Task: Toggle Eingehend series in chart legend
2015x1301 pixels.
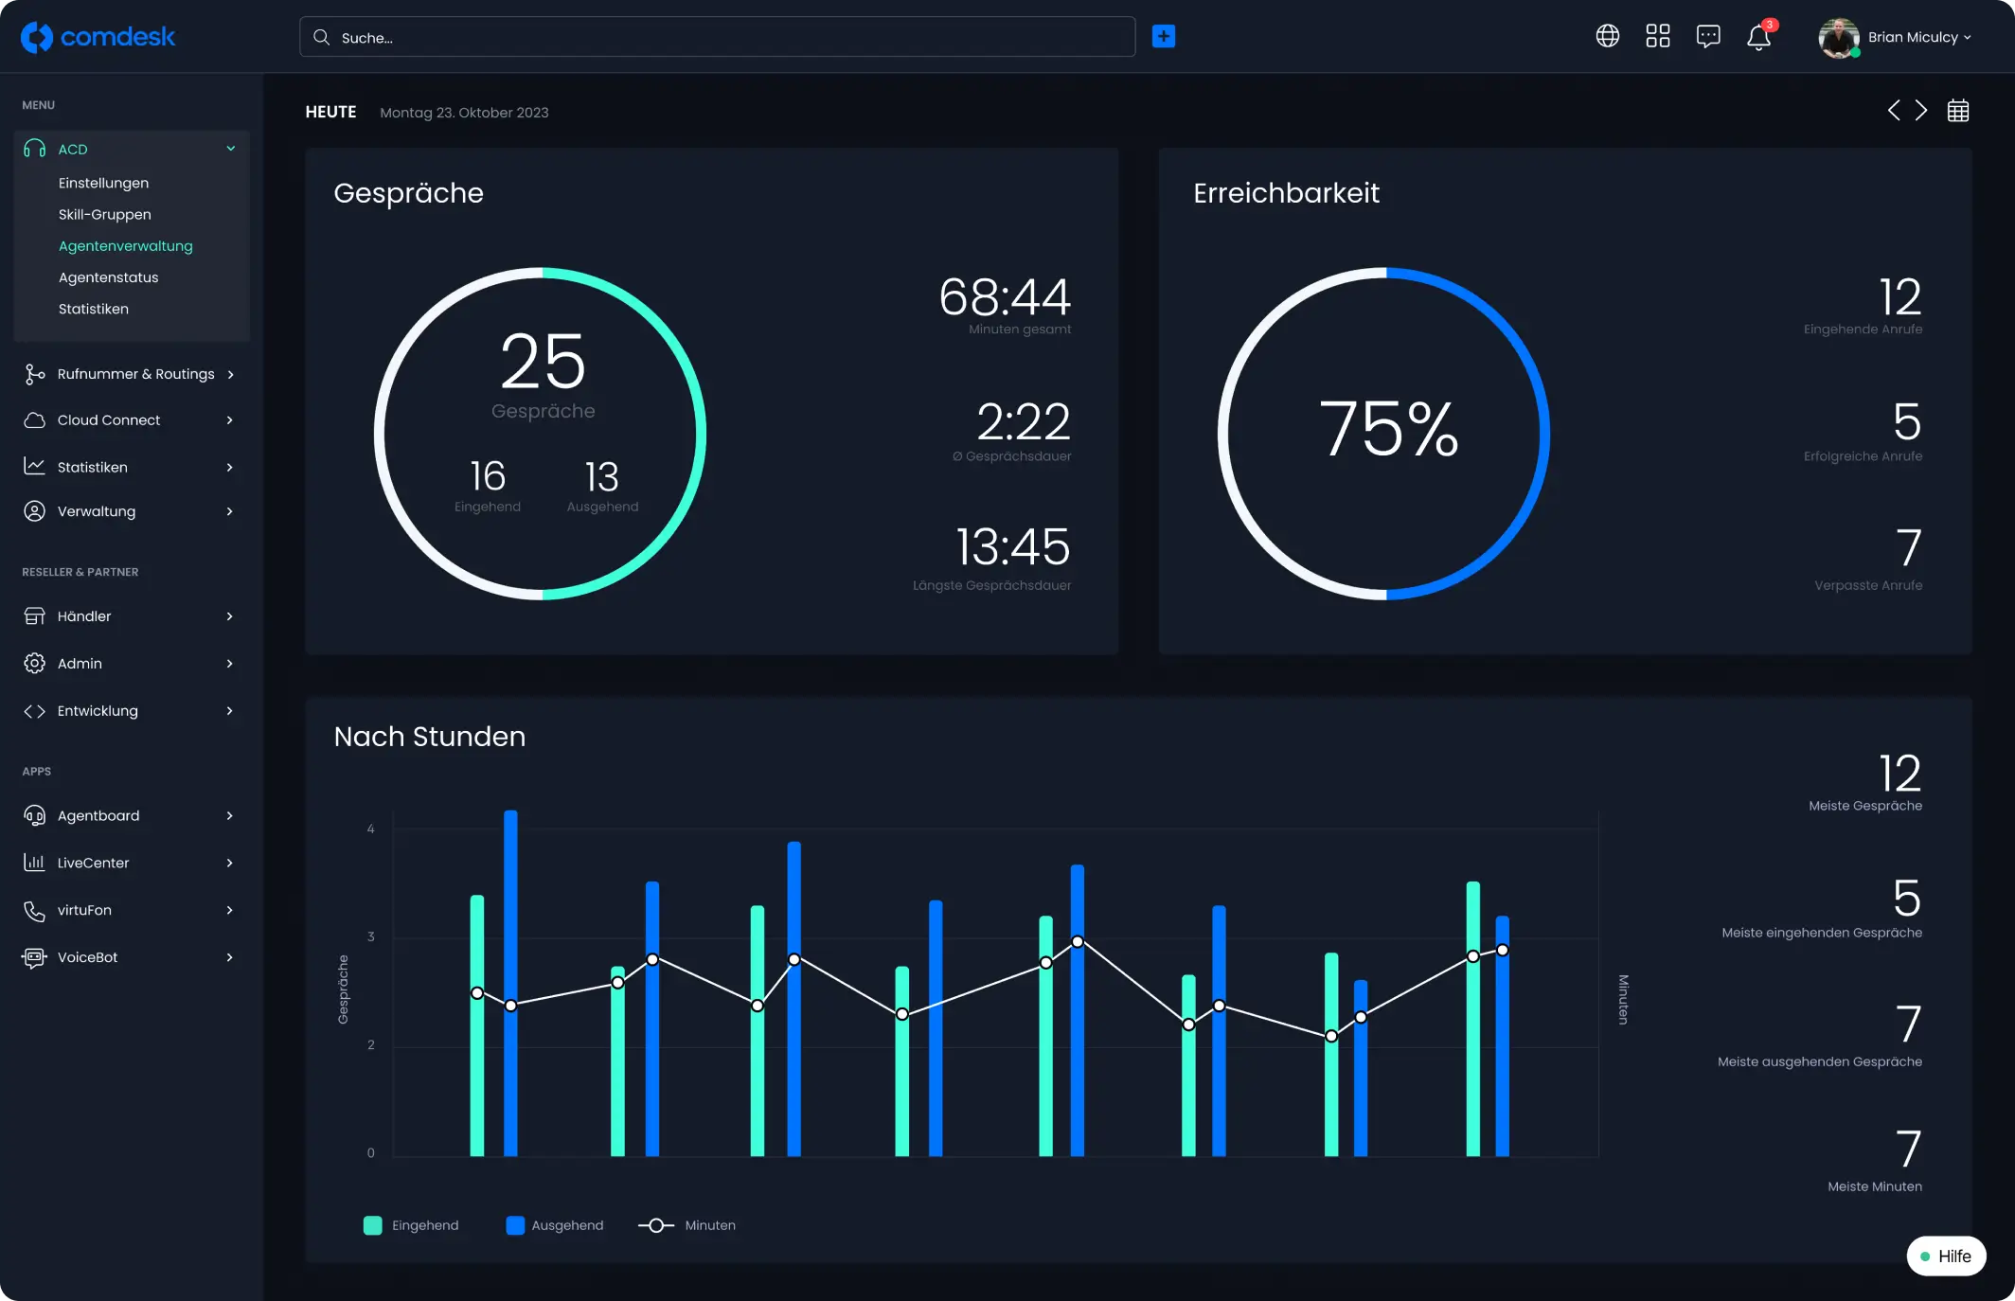Action: point(411,1225)
